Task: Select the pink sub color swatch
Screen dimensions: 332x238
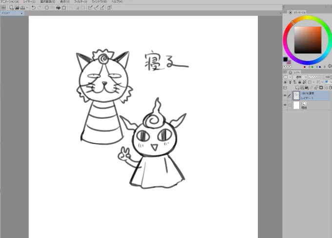Action: click(x=289, y=62)
